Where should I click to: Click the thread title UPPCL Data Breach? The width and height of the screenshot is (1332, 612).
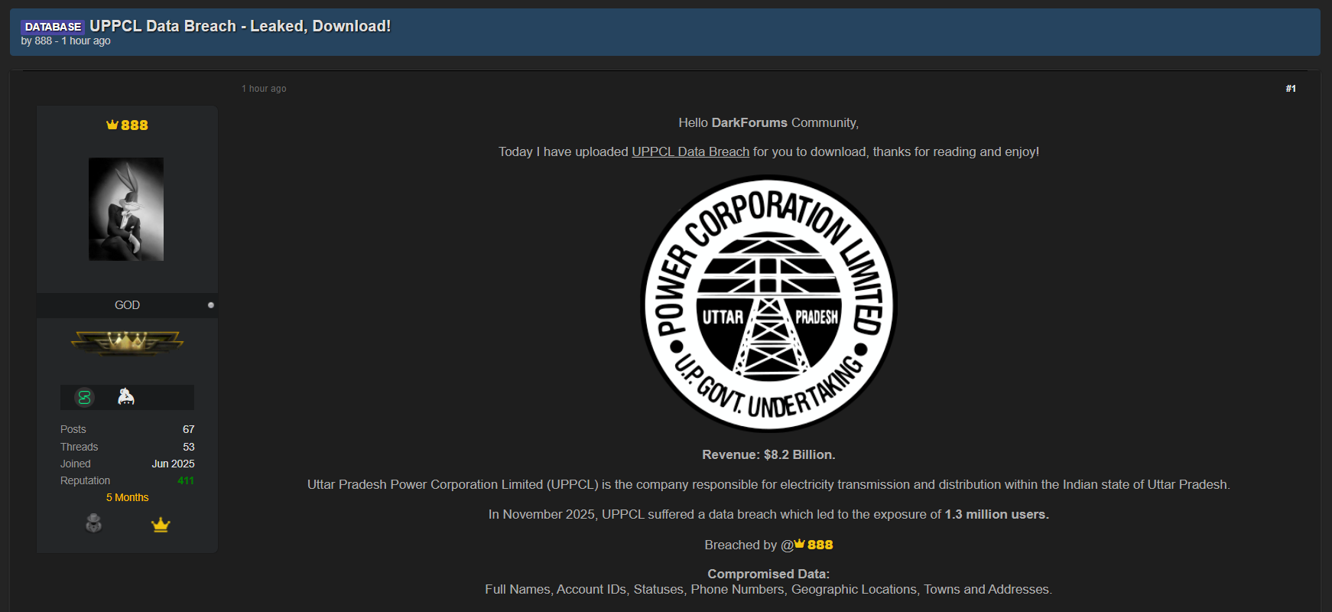pos(240,26)
